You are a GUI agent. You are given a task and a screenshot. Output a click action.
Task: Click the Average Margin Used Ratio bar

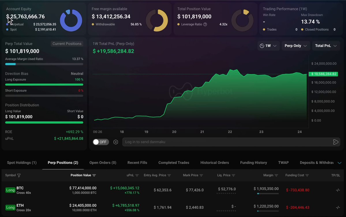pos(44,64)
